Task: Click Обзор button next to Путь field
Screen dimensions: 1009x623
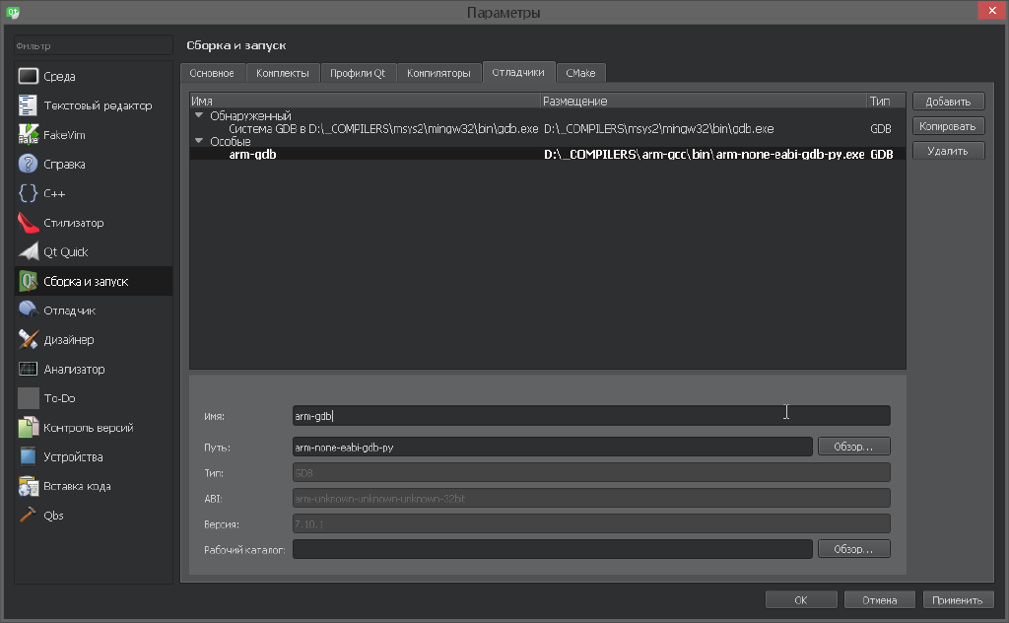Action: [x=853, y=447]
